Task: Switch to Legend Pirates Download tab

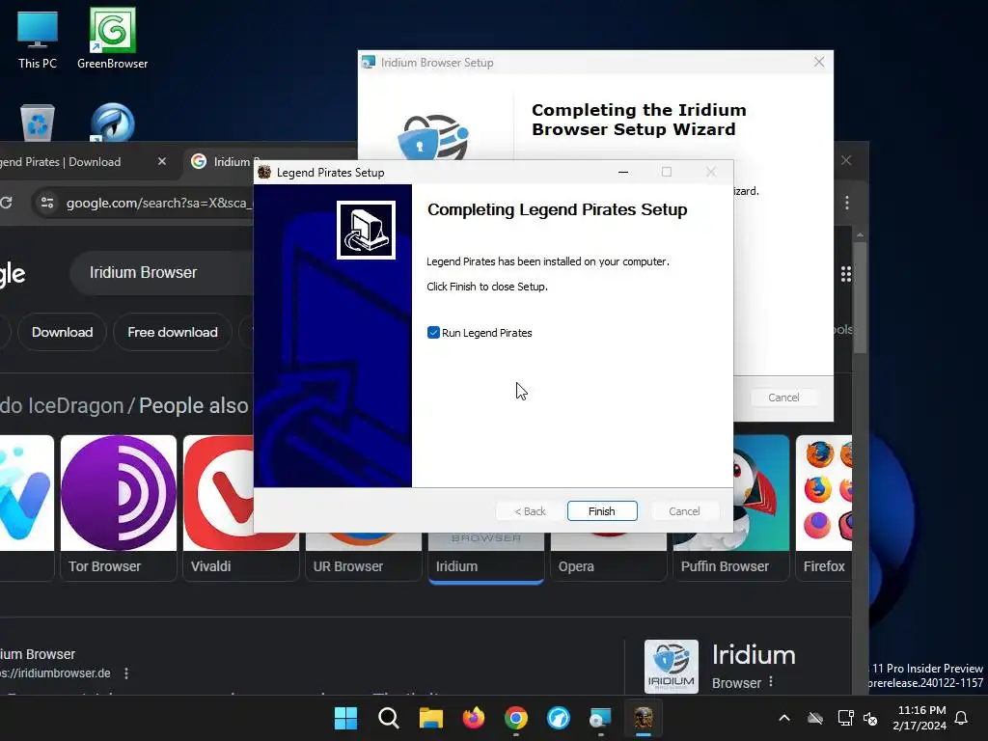Action: (x=69, y=162)
